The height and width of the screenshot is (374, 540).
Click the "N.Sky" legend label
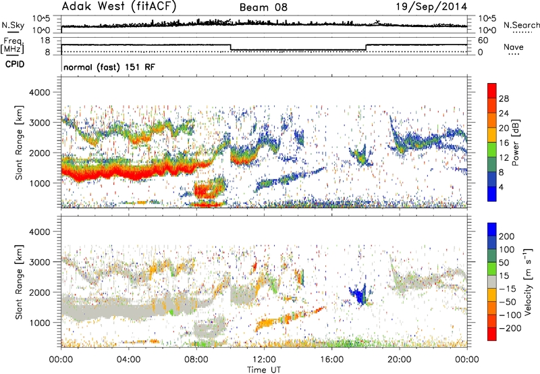click(13, 26)
